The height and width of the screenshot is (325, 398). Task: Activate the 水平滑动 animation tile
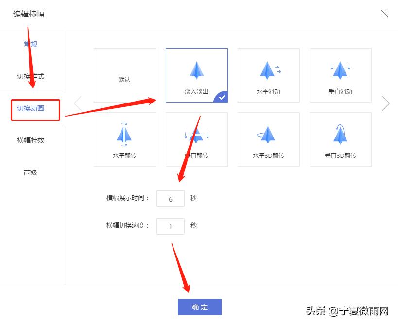click(268, 75)
